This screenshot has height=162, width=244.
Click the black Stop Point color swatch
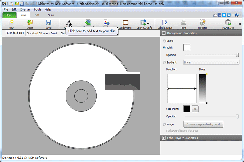(186, 109)
